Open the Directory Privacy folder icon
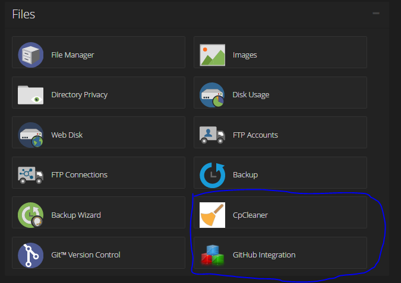Screen dimensions: 401x283 pos(31,95)
